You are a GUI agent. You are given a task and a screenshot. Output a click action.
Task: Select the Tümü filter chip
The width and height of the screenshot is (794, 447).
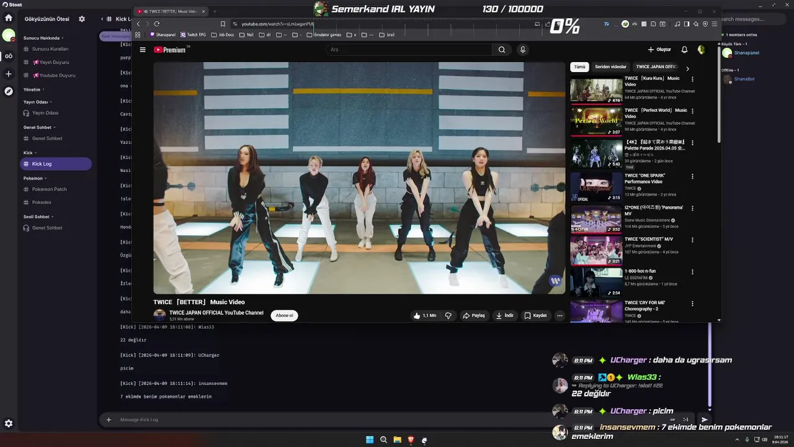579,67
